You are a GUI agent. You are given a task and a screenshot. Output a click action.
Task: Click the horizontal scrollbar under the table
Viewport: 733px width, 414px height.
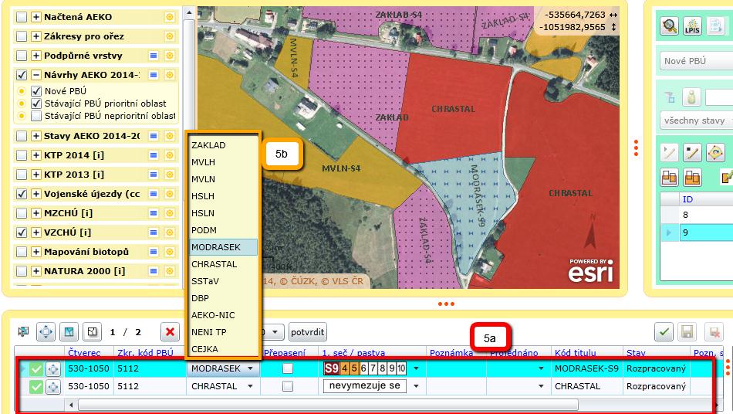pyautogui.click(x=327, y=405)
